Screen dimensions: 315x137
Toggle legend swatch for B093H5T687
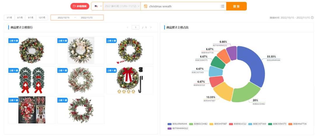click(211, 124)
